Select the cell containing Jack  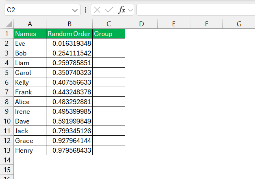tap(30, 131)
